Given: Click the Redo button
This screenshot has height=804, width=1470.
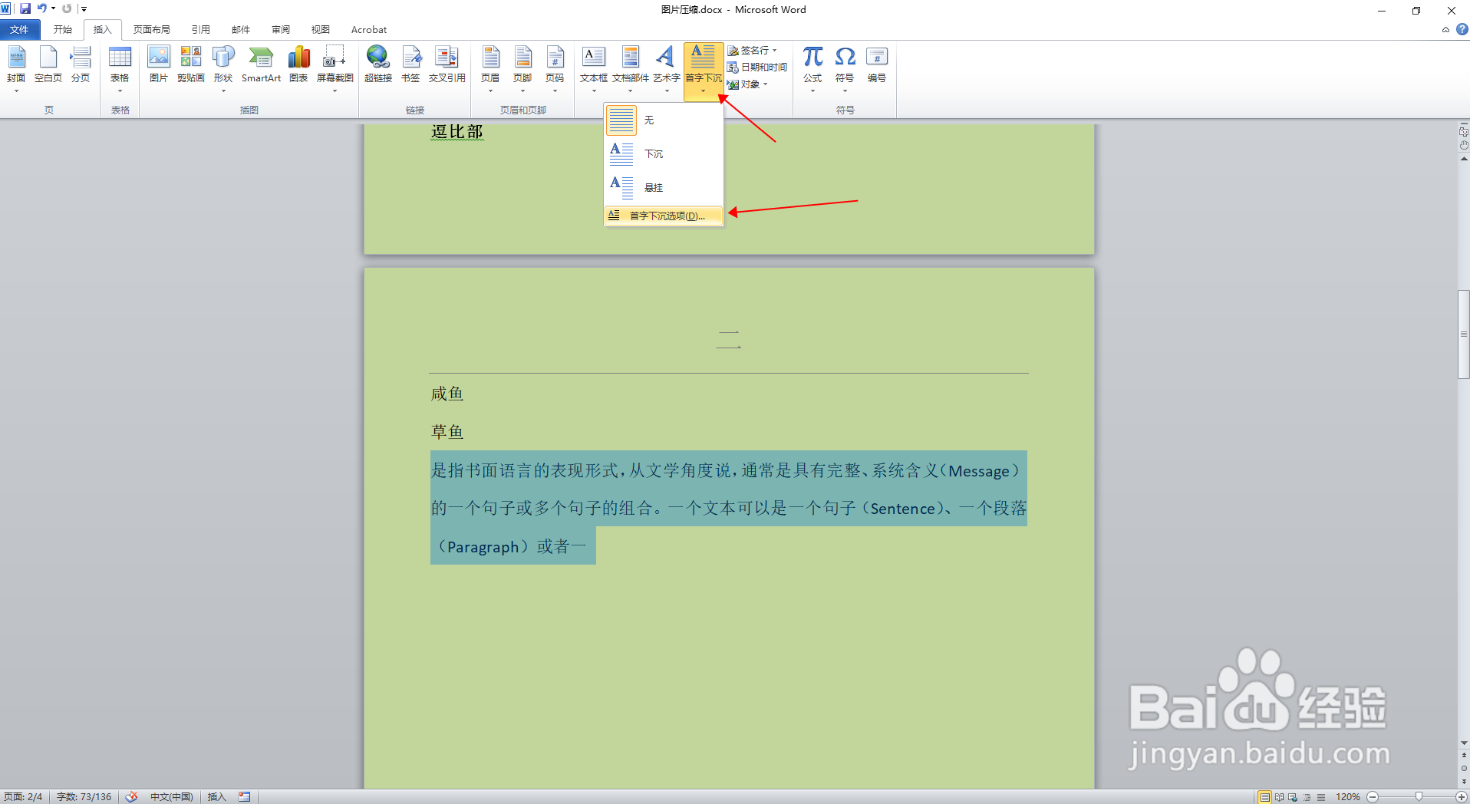Looking at the screenshot, I should [x=67, y=8].
